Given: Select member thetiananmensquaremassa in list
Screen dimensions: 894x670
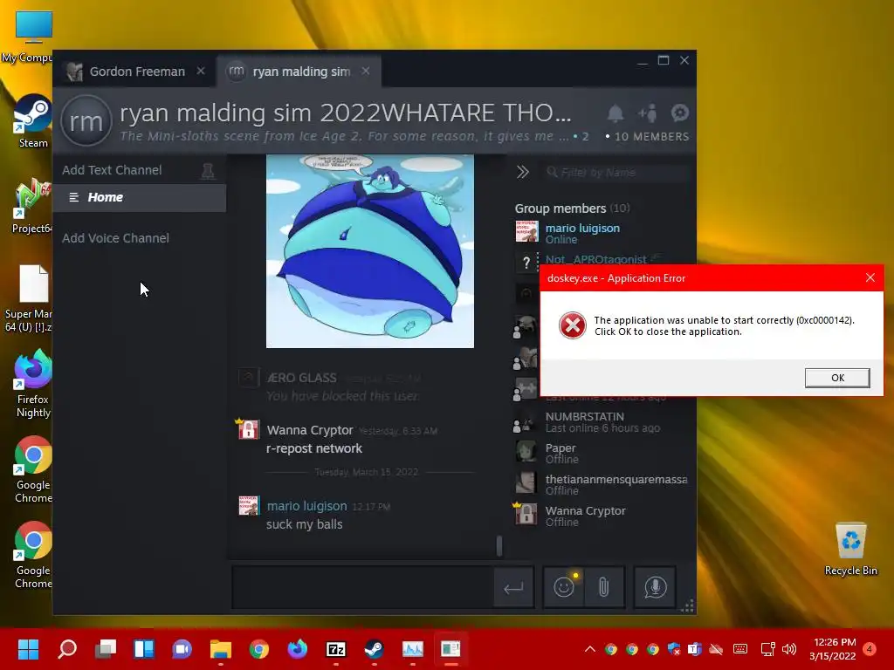Looking at the screenshot, I should 601,485.
